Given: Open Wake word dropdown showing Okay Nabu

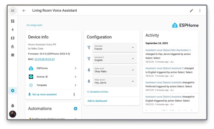Looking at the screenshot, I should tap(115, 70).
